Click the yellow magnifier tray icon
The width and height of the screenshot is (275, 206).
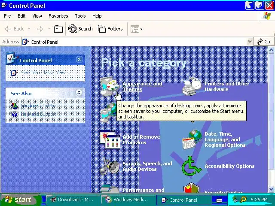click(244, 199)
